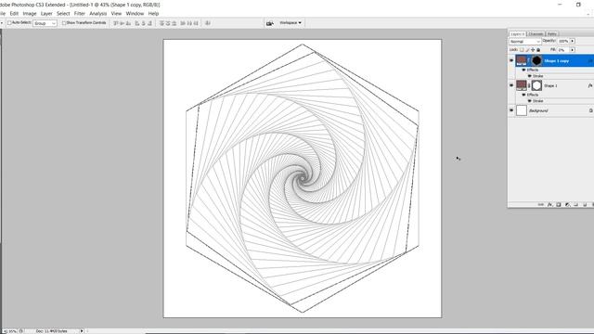Open the View menu

coord(116,13)
